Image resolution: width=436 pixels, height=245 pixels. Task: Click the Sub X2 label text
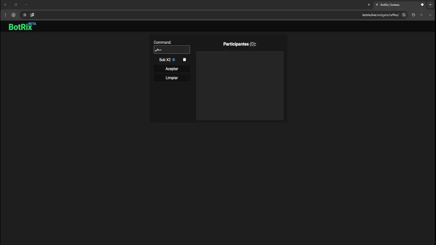click(165, 60)
